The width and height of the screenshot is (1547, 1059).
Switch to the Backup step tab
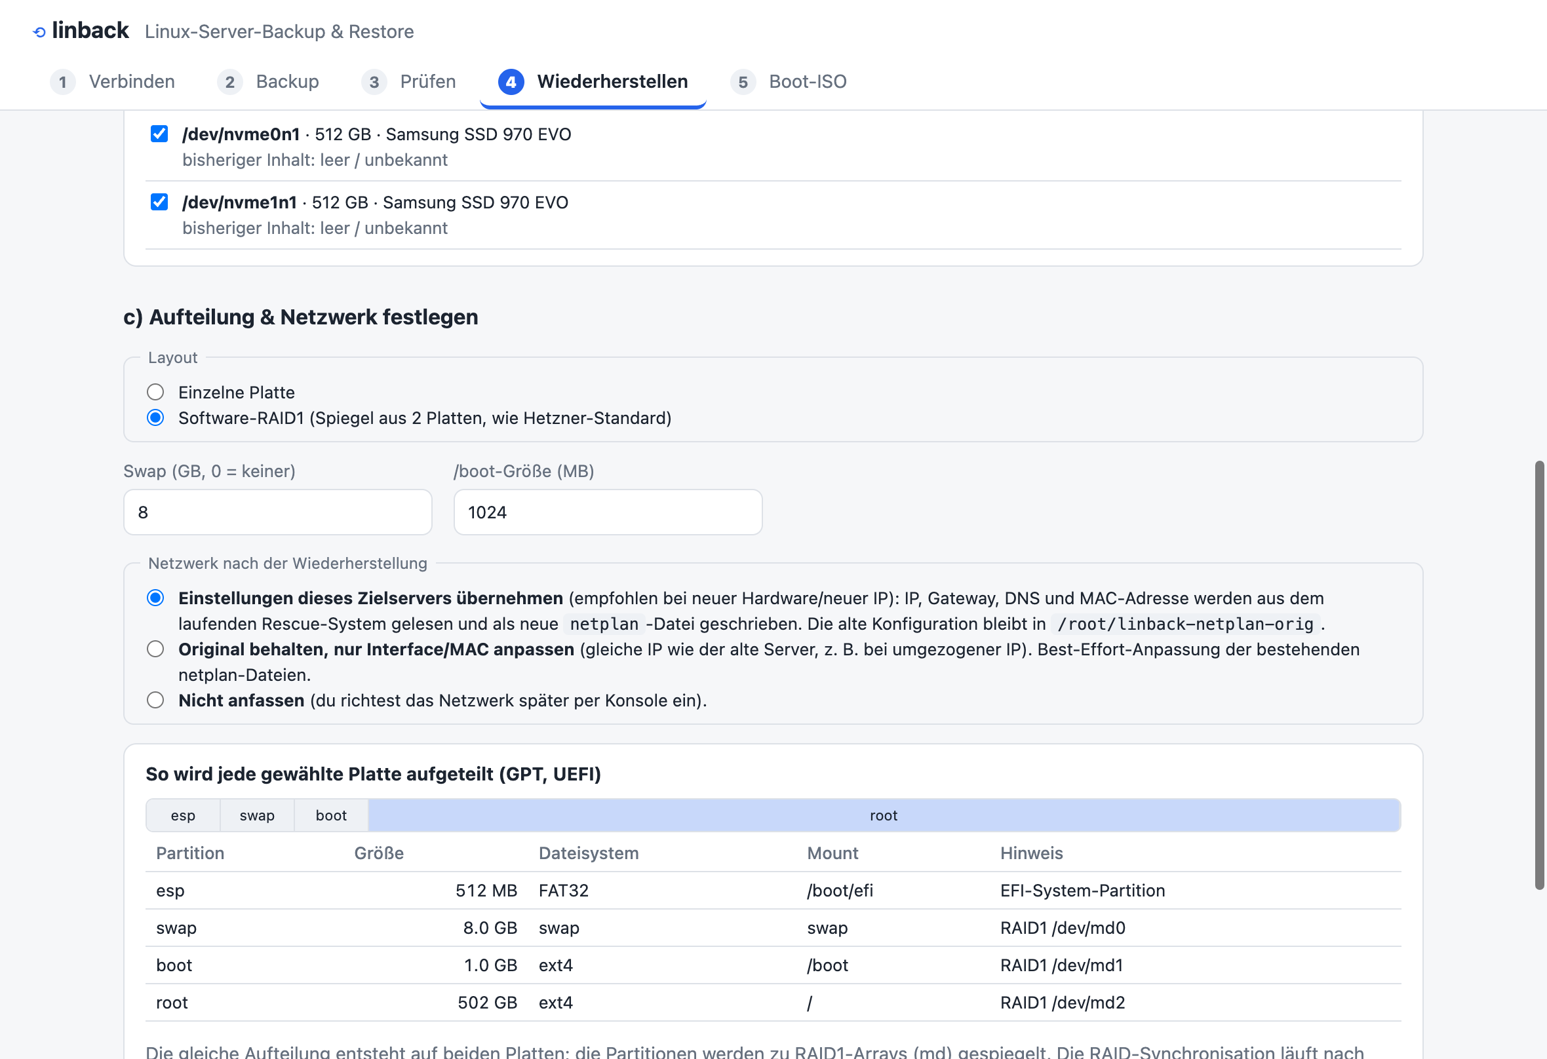point(268,82)
